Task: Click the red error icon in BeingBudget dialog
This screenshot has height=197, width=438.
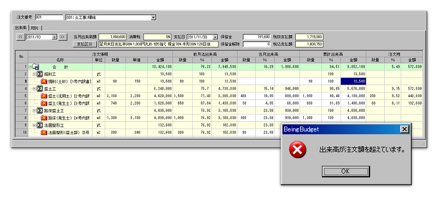Action: tap(297, 150)
